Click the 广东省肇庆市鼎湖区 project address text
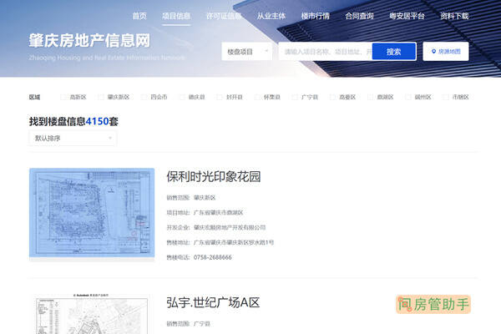 (218, 213)
